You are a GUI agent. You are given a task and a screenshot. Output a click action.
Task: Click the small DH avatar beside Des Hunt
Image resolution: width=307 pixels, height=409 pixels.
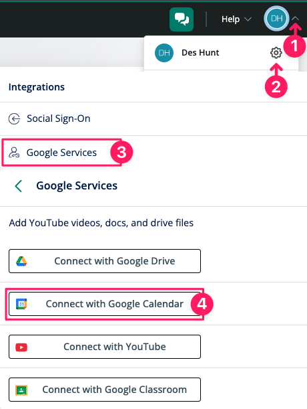point(164,53)
